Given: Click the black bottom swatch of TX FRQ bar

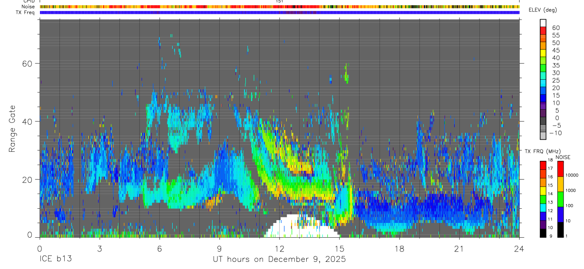Looking at the screenshot, I should [543, 233].
